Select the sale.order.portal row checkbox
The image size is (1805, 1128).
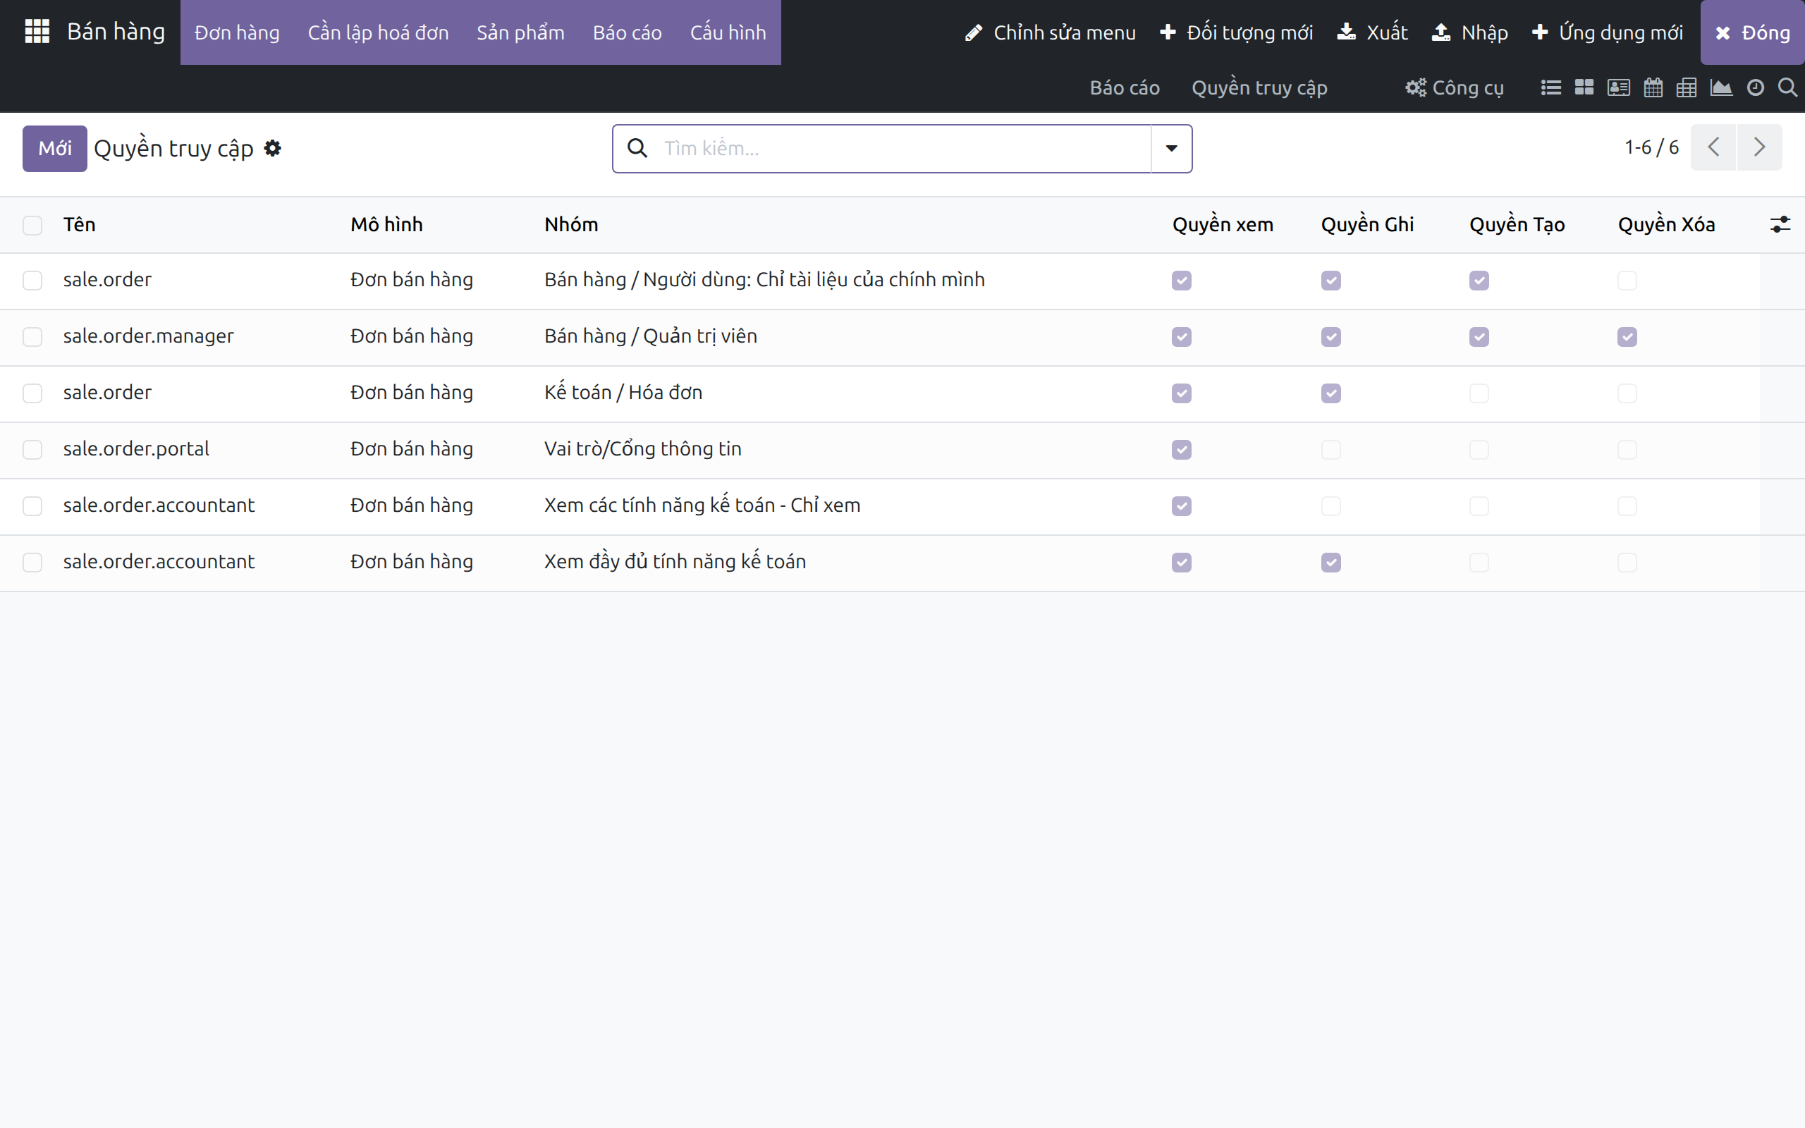click(x=32, y=450)
